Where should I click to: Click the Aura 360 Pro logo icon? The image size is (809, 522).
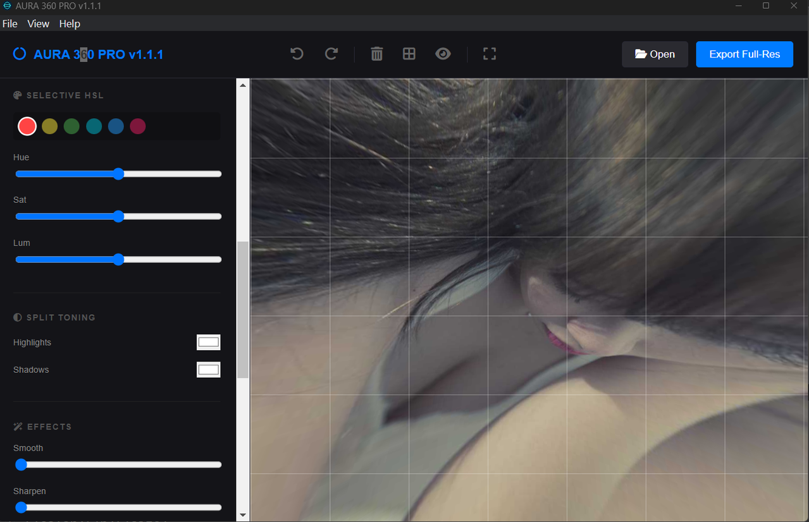point(20,54)
